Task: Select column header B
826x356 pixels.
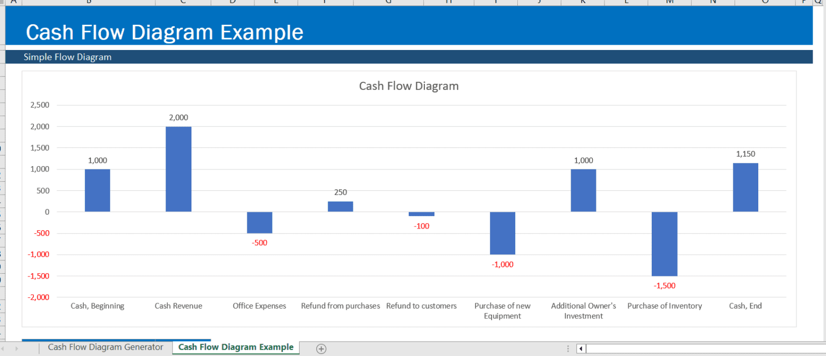Action: 88,3
